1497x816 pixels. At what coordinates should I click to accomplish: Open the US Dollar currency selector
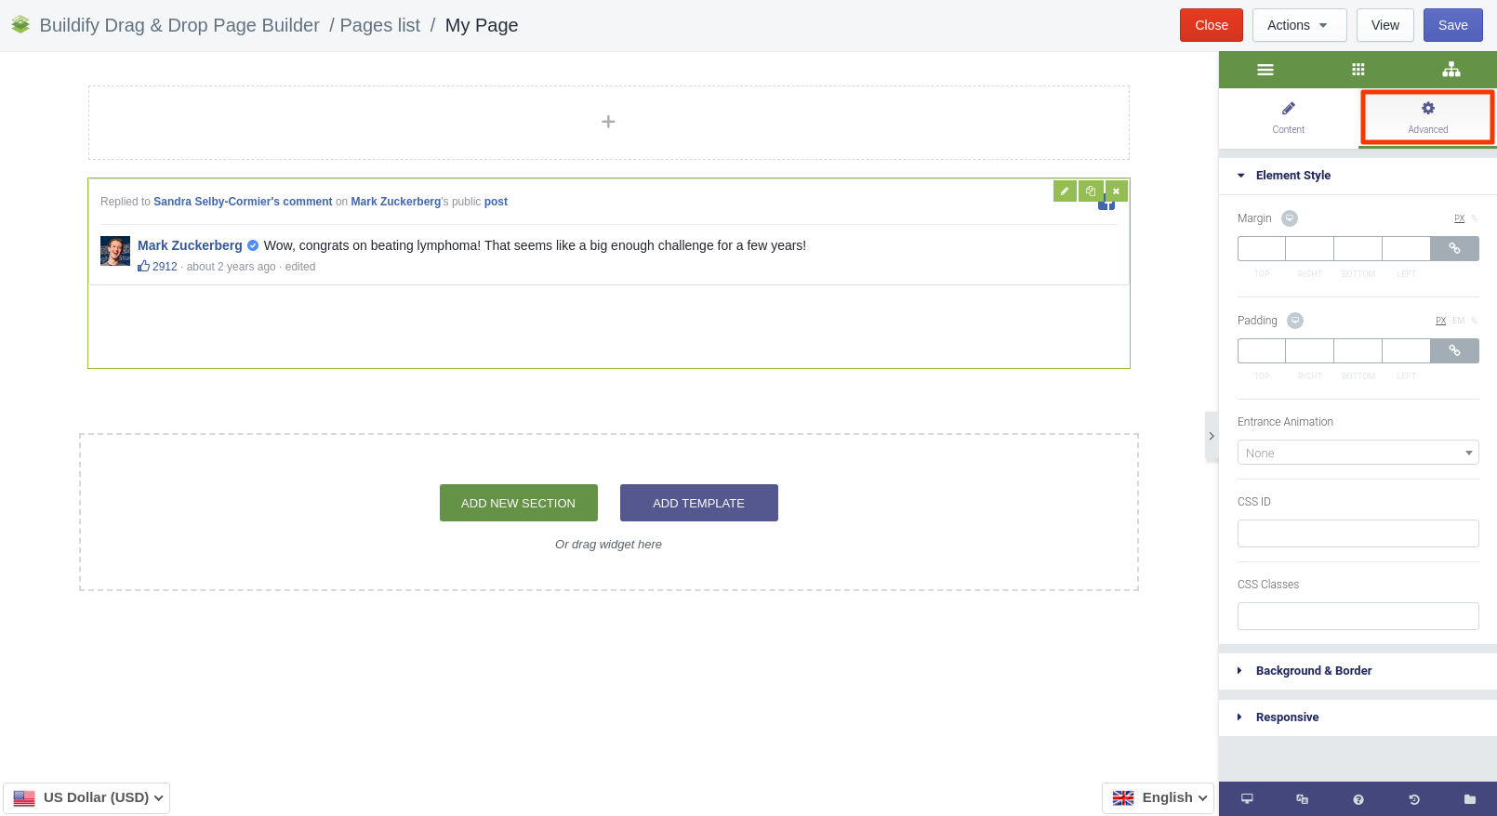86,798
